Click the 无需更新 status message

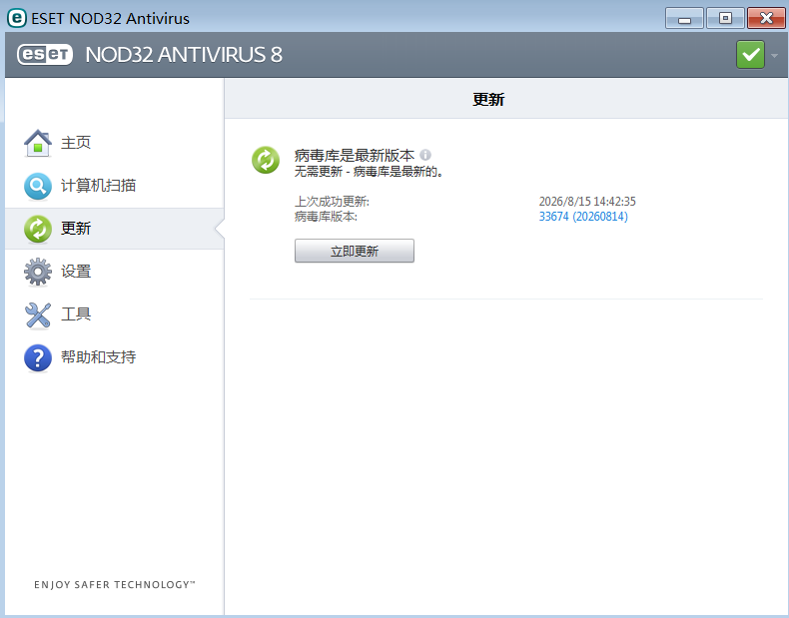(369, 172)
